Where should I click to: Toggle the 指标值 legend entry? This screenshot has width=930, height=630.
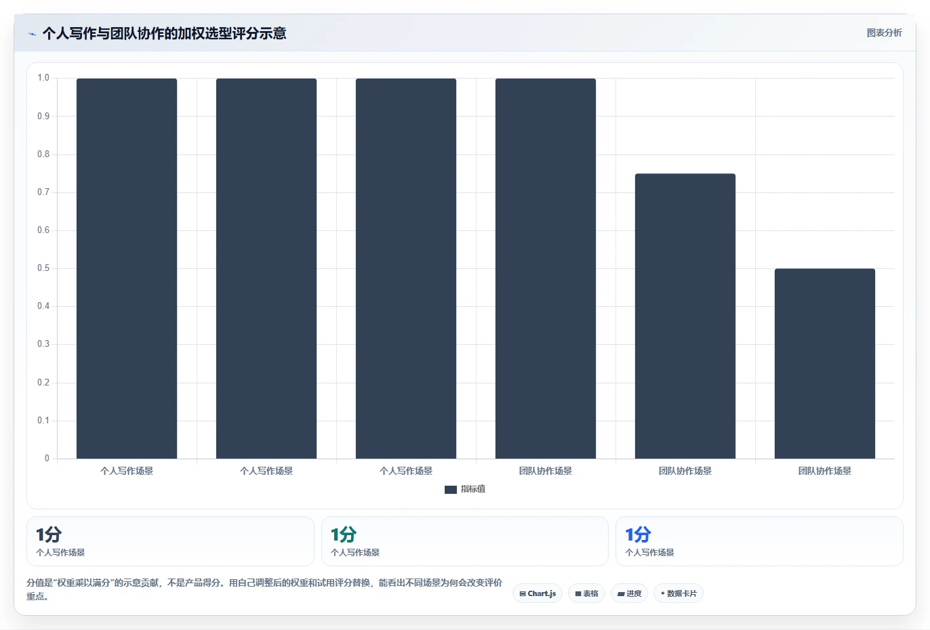tap(465, 489)
